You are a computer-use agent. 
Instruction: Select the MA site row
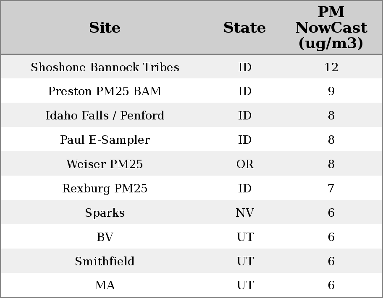(105, 285)
